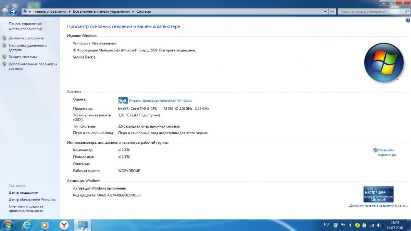Launch Yandex browser from the taskbar
411x231 pixels.
pos(64,225)
